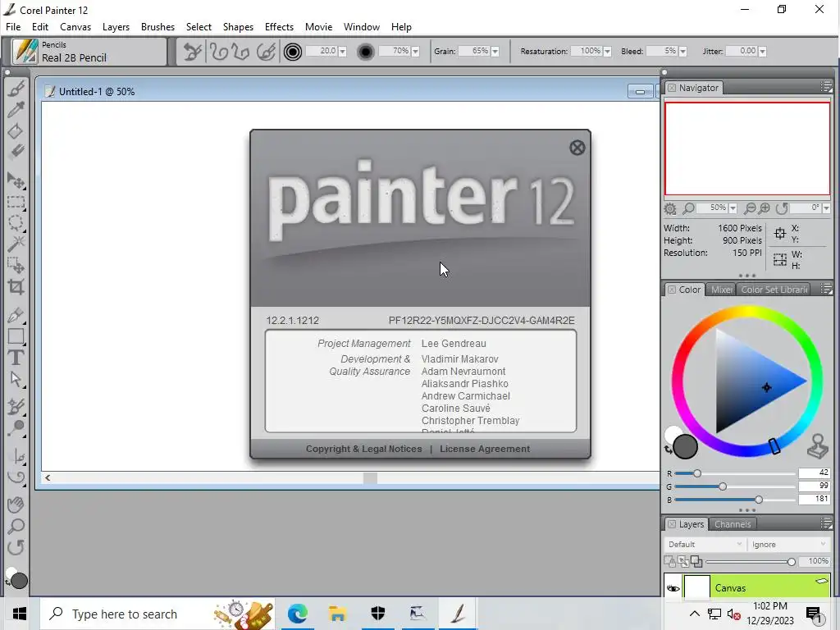Adjust the R red slider handle

pos(697,473)
